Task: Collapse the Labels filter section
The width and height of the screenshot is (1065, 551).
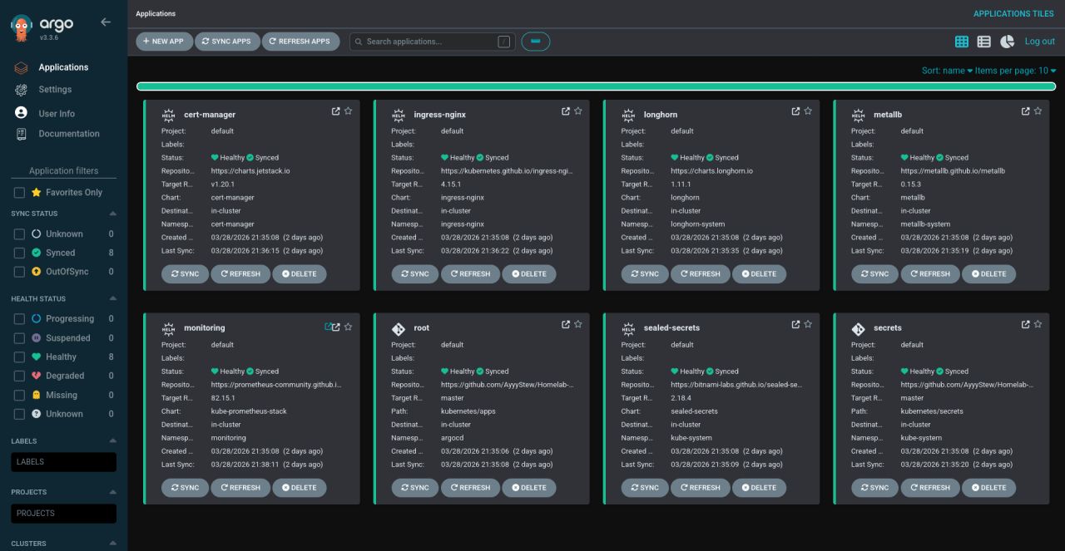Action: [112, 440]
